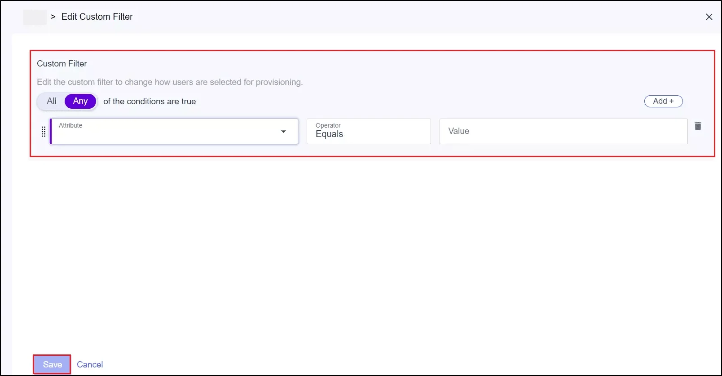Click 'of the conditions are true' text
The height and width of the screenshot is (376, 722).
(150, 101)
